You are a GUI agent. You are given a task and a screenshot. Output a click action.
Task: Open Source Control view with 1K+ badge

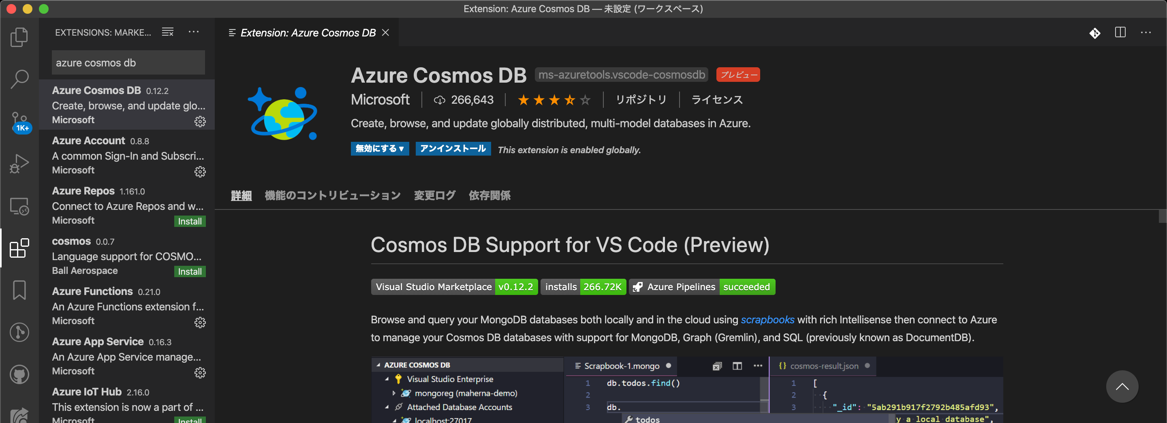20,122
